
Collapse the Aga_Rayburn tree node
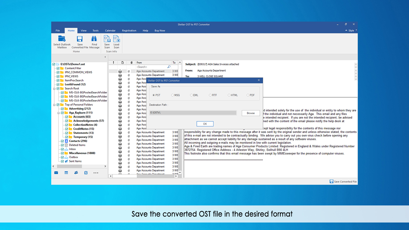click(x=59, y=113)
